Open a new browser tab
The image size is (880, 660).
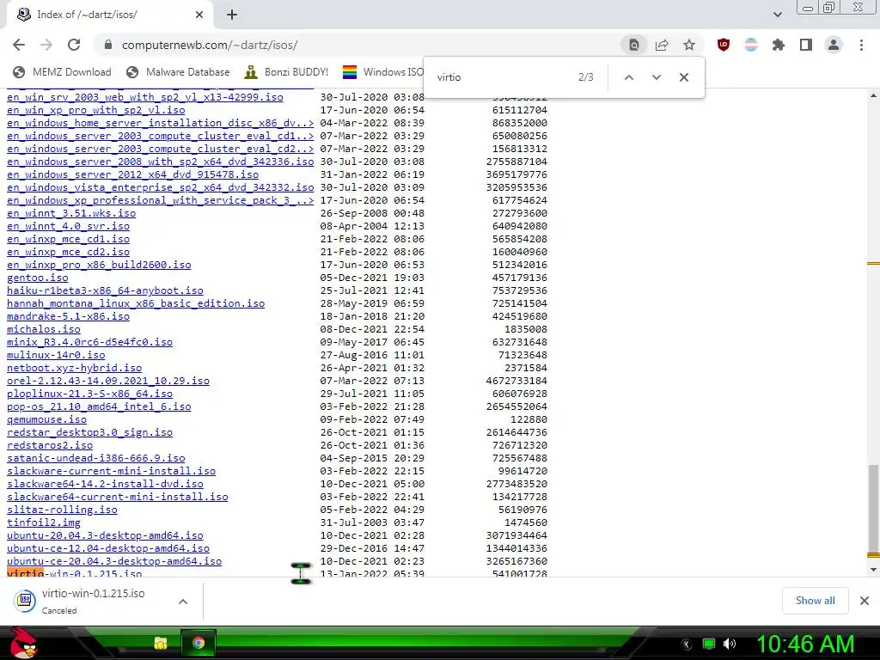click(232, 15)
